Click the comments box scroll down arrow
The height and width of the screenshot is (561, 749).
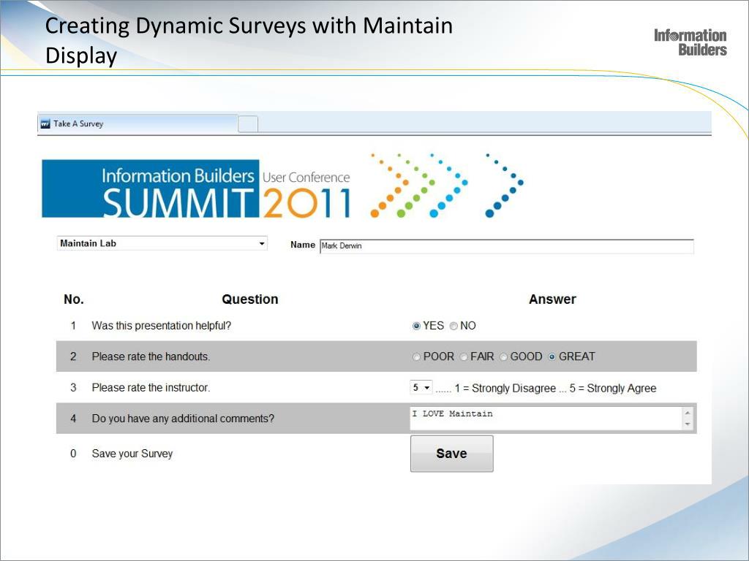(x=688, y=424)
